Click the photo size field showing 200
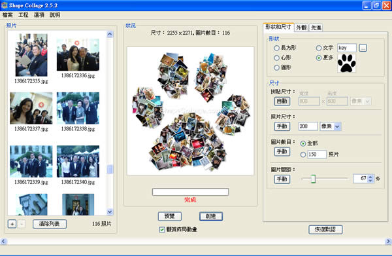The width and height of the screenshot is (392, 256). coord(308,126)
